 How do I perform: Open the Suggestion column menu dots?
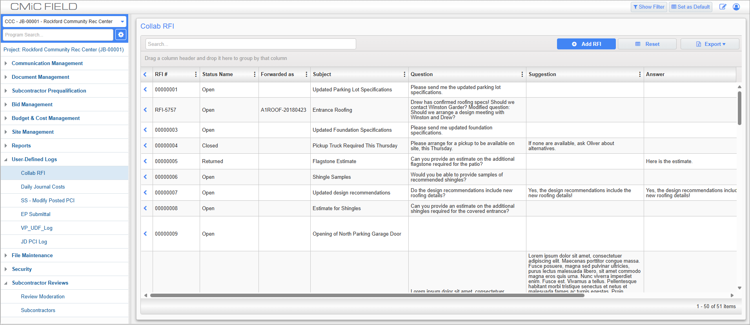coord(640,74)
